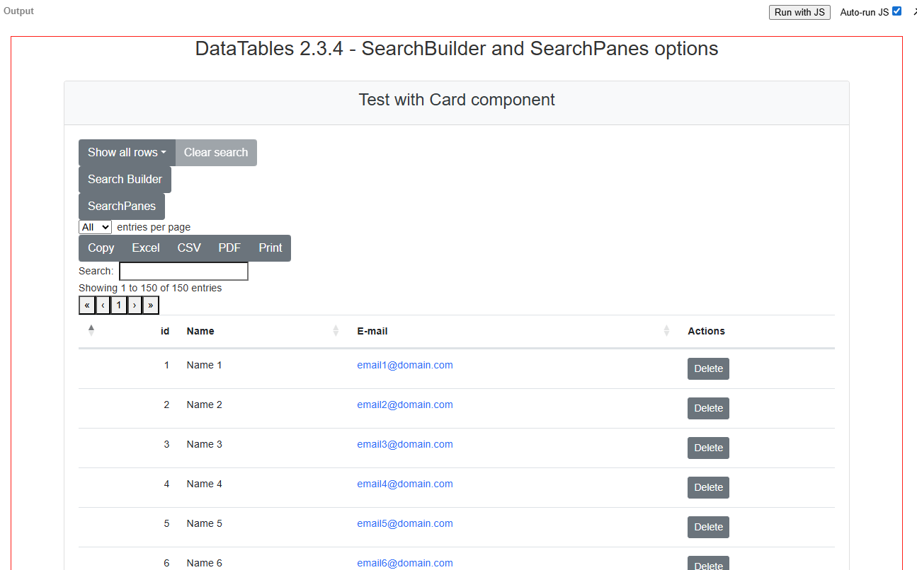The width and height of the screenshot is (917, 570).
Task: Sort by the first column arrow icon
Action: coord(91,331)
